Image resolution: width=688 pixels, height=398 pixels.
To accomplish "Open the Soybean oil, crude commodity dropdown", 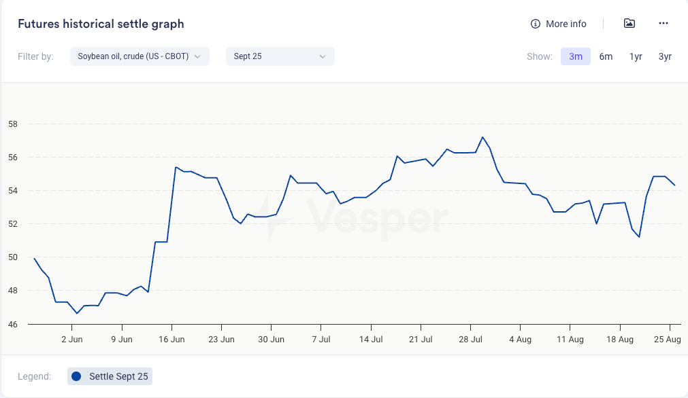I will click(133, 56).
